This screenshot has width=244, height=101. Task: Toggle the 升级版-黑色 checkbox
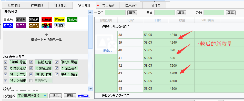[x=57, y=62]
